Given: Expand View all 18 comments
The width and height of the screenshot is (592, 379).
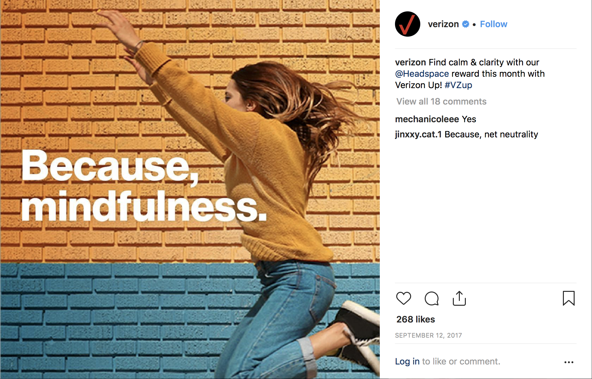Looking at the screenshot, I should click(x=441, y=101).
